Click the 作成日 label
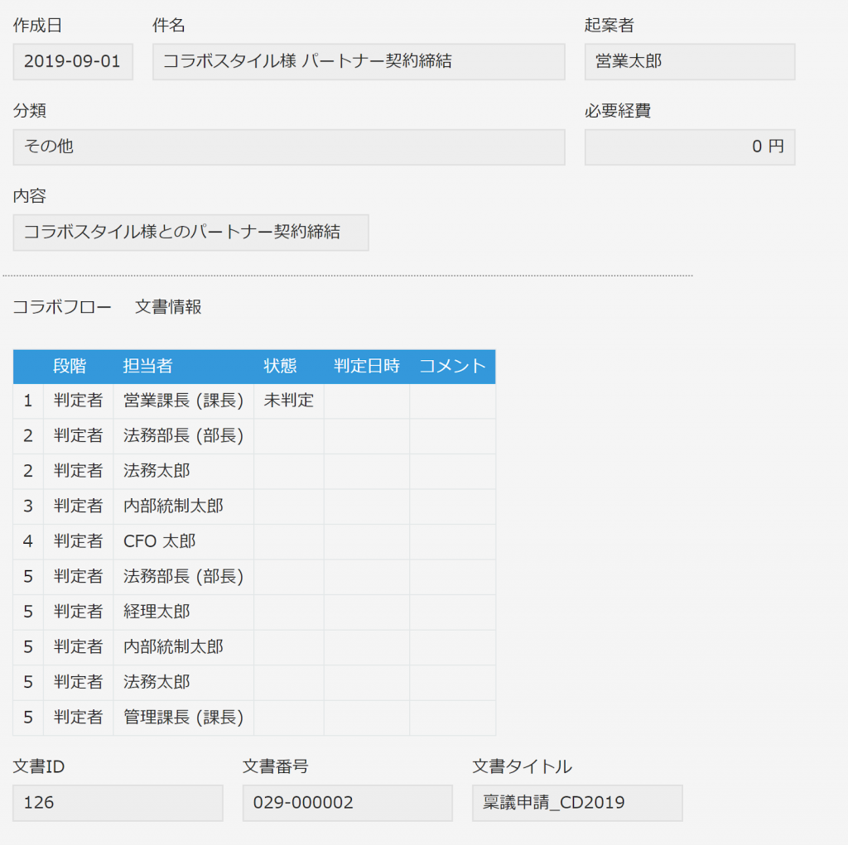Image resolution: width=848 pixels, height=845 pixels. click(37, 26)
